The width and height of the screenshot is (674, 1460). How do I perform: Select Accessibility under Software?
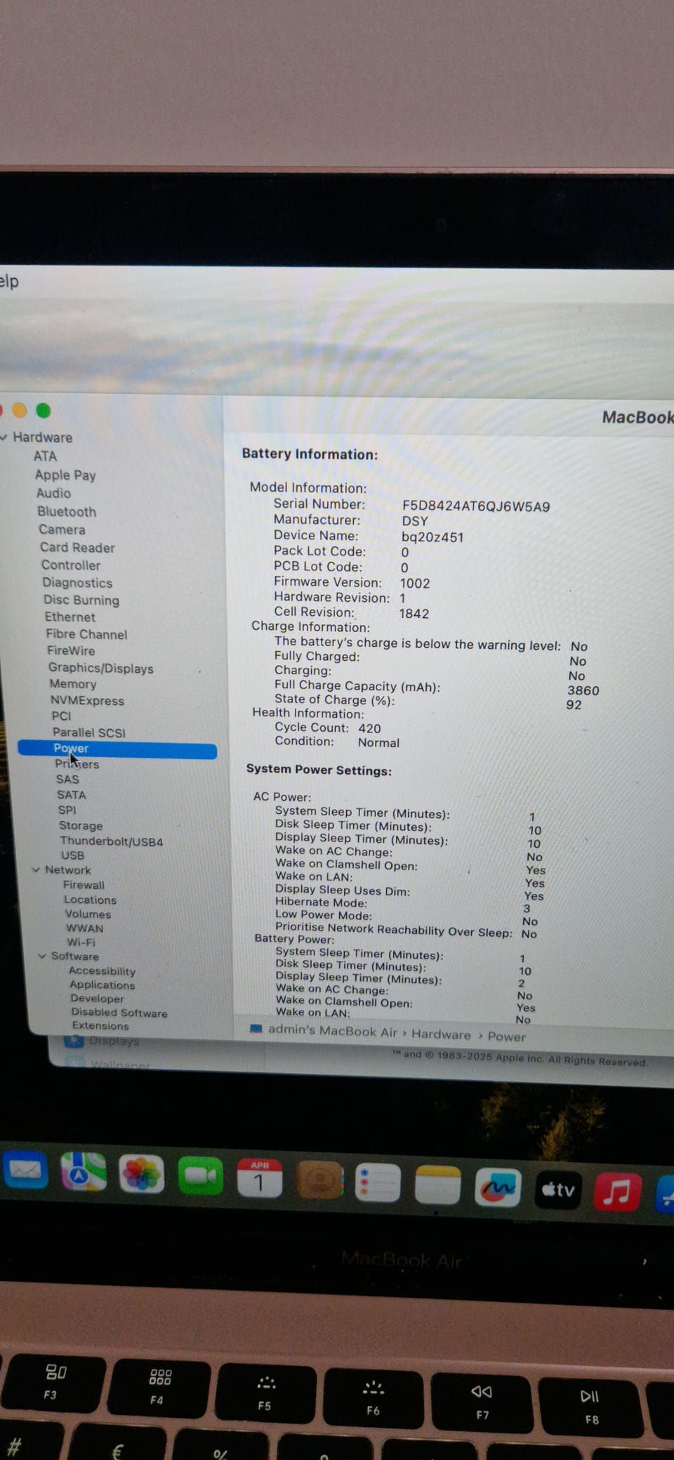102,971
